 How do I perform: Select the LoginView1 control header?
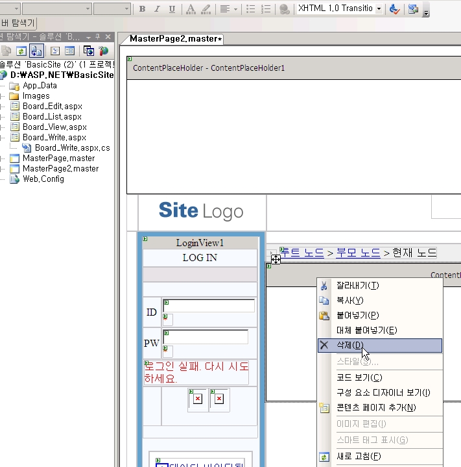point(200,243)
